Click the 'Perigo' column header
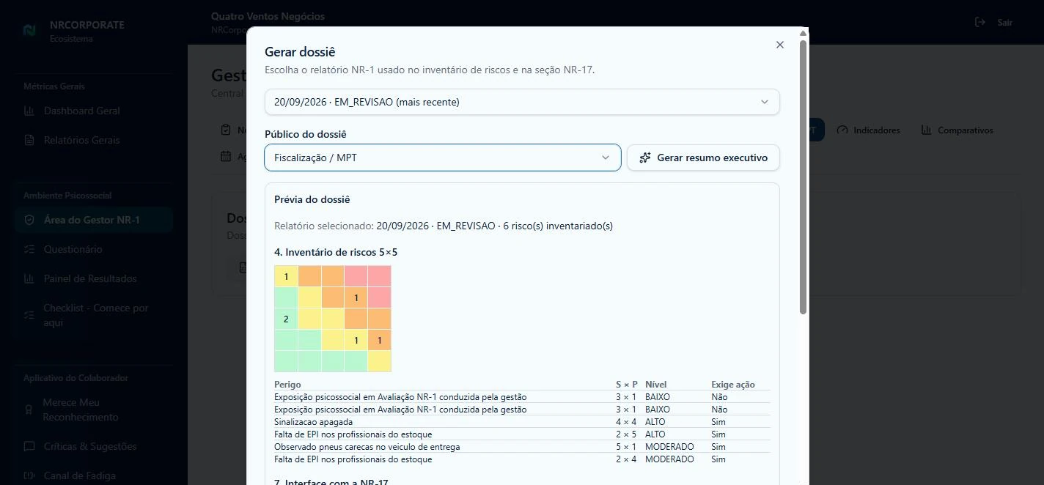The image size is (1044, 485). click(287, 385)
